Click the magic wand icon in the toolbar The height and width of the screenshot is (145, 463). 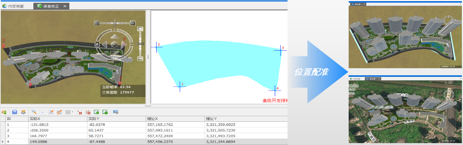[34, 112]
